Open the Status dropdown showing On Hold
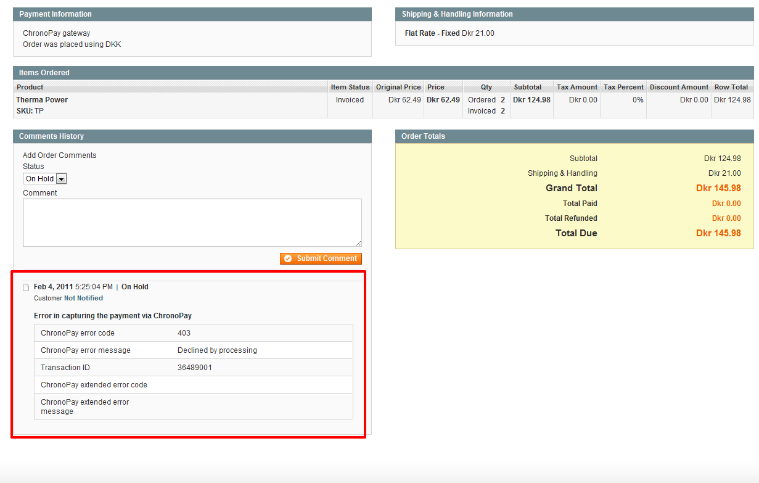The image size is (759, 483). point(45,179)
